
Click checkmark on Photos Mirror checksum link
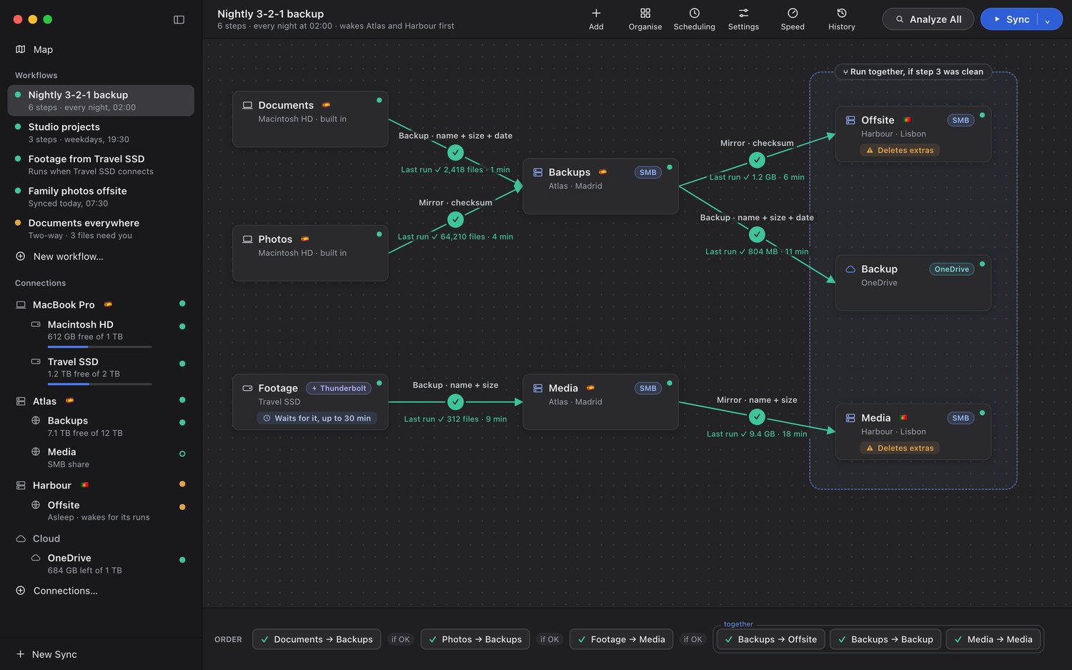point(455,219)
